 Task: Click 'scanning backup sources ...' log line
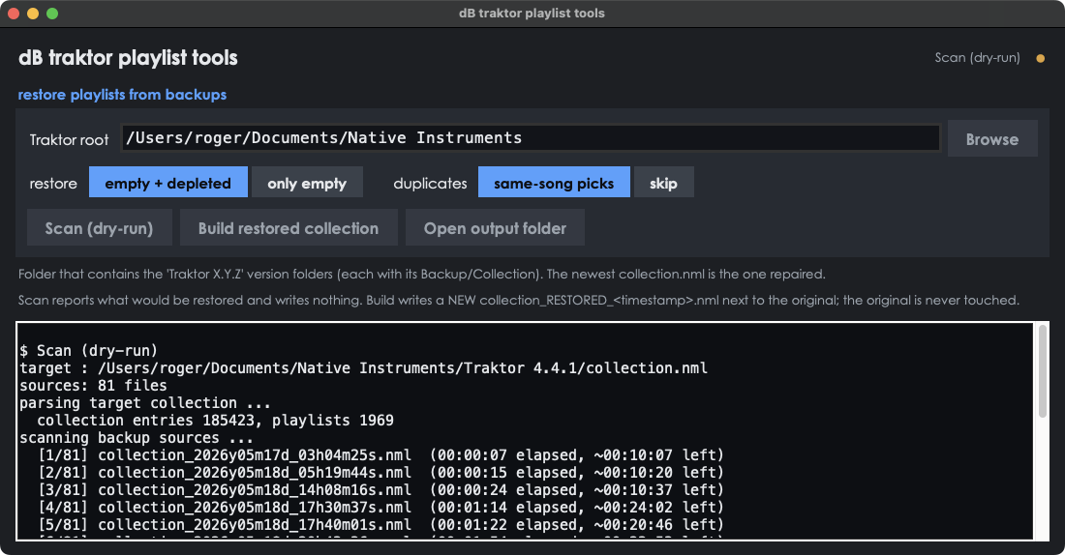point(136,438)
